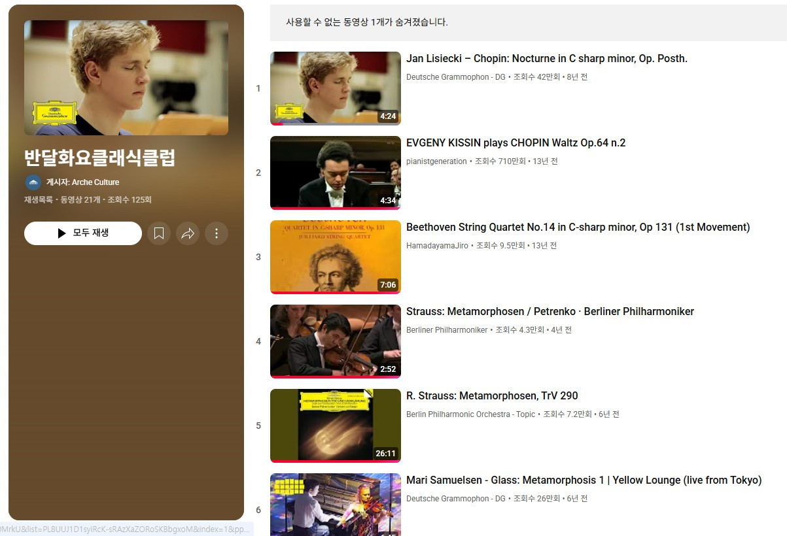787x536 pixels.
Task: Click the 4:34 duration badge
Action: click(x=388, y=201)
